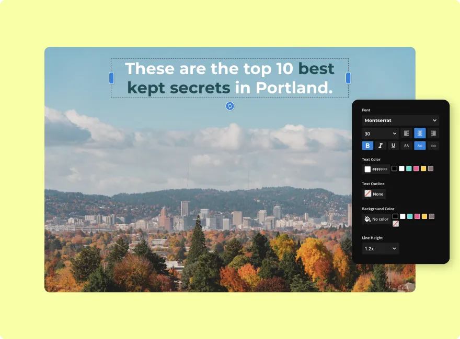Pick teal background color swatch
This screenshot has width=460, height=339.
click(x=410, y=216)
